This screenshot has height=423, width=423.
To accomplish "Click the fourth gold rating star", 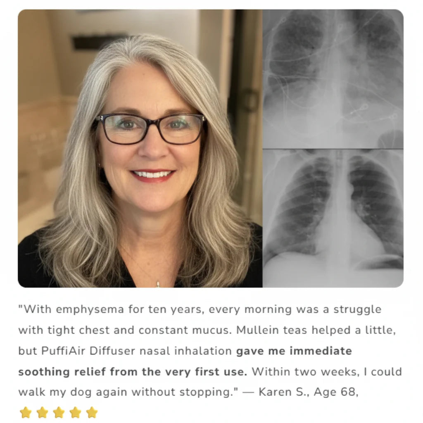I will pos(75,412).
